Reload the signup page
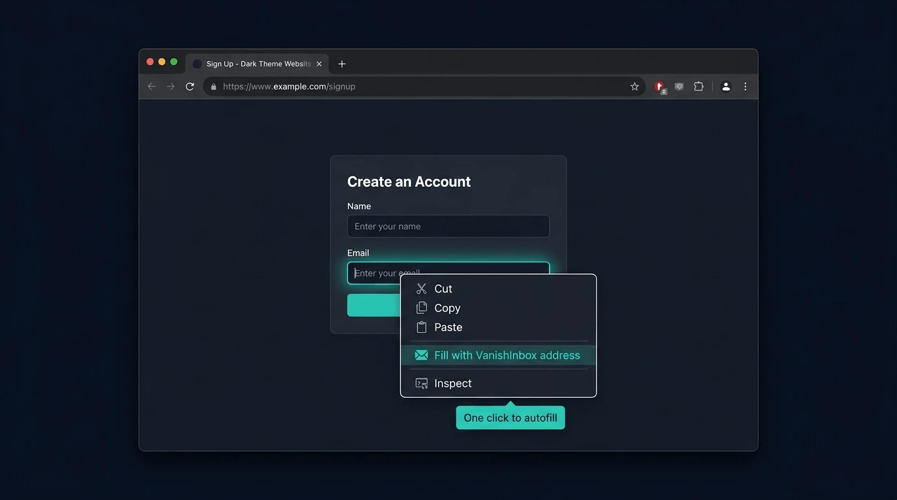Viewport: 897px width, 500px height. (x=190, y=87)
